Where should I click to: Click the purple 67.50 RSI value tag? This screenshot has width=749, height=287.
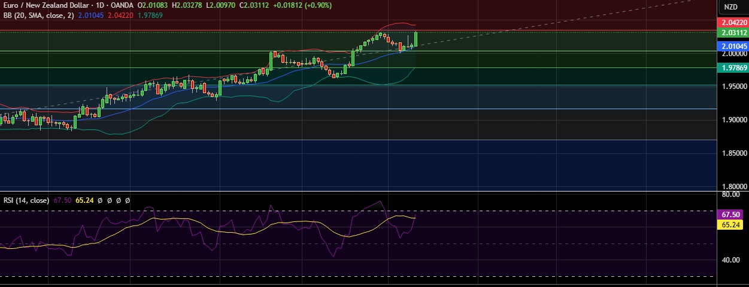click(x=733, y=214)
